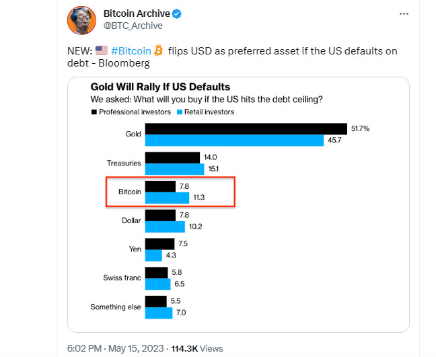Click the blue Retail investors legend square
Image resolution: width=436 pixels, height=357 pixels.
(179, 112)
